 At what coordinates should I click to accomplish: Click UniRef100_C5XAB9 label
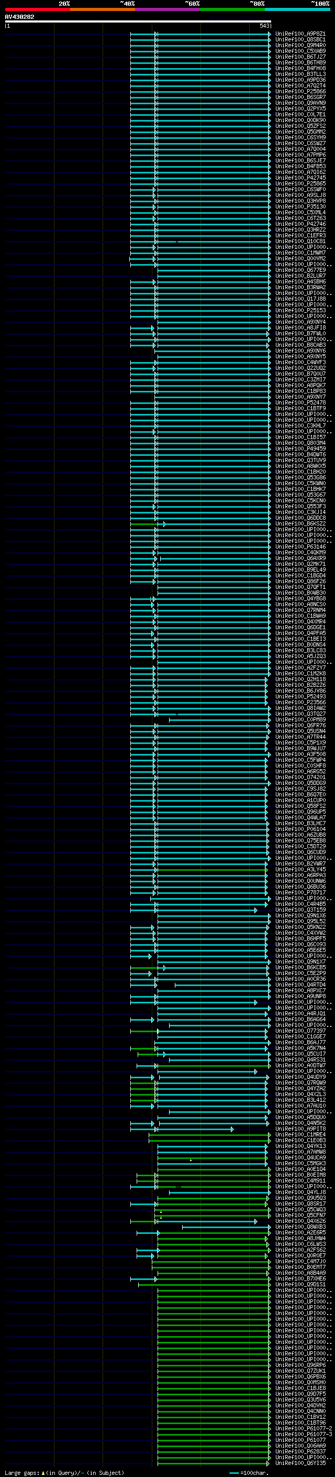click(300, 51)
